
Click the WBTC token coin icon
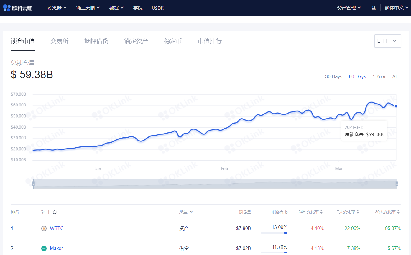44,228
